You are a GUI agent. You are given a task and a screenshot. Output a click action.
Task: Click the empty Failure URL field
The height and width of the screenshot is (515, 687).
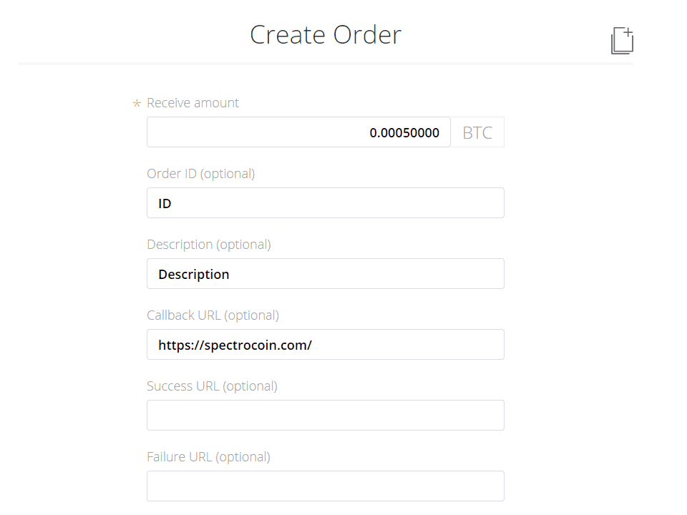point(326,486)
